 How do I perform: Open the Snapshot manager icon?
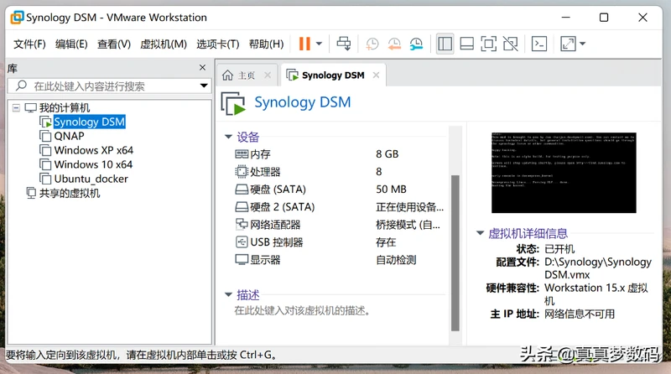point(416,44)
